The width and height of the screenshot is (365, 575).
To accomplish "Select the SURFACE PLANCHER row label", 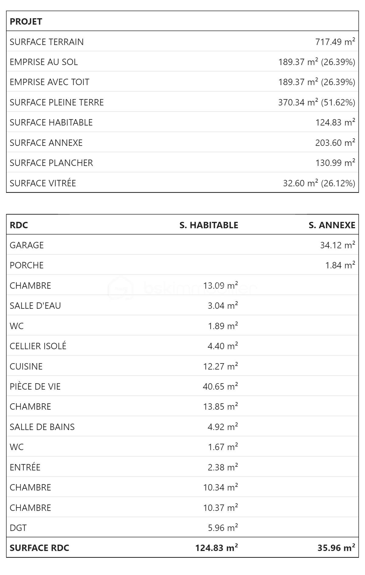I will tap(51, 163).
